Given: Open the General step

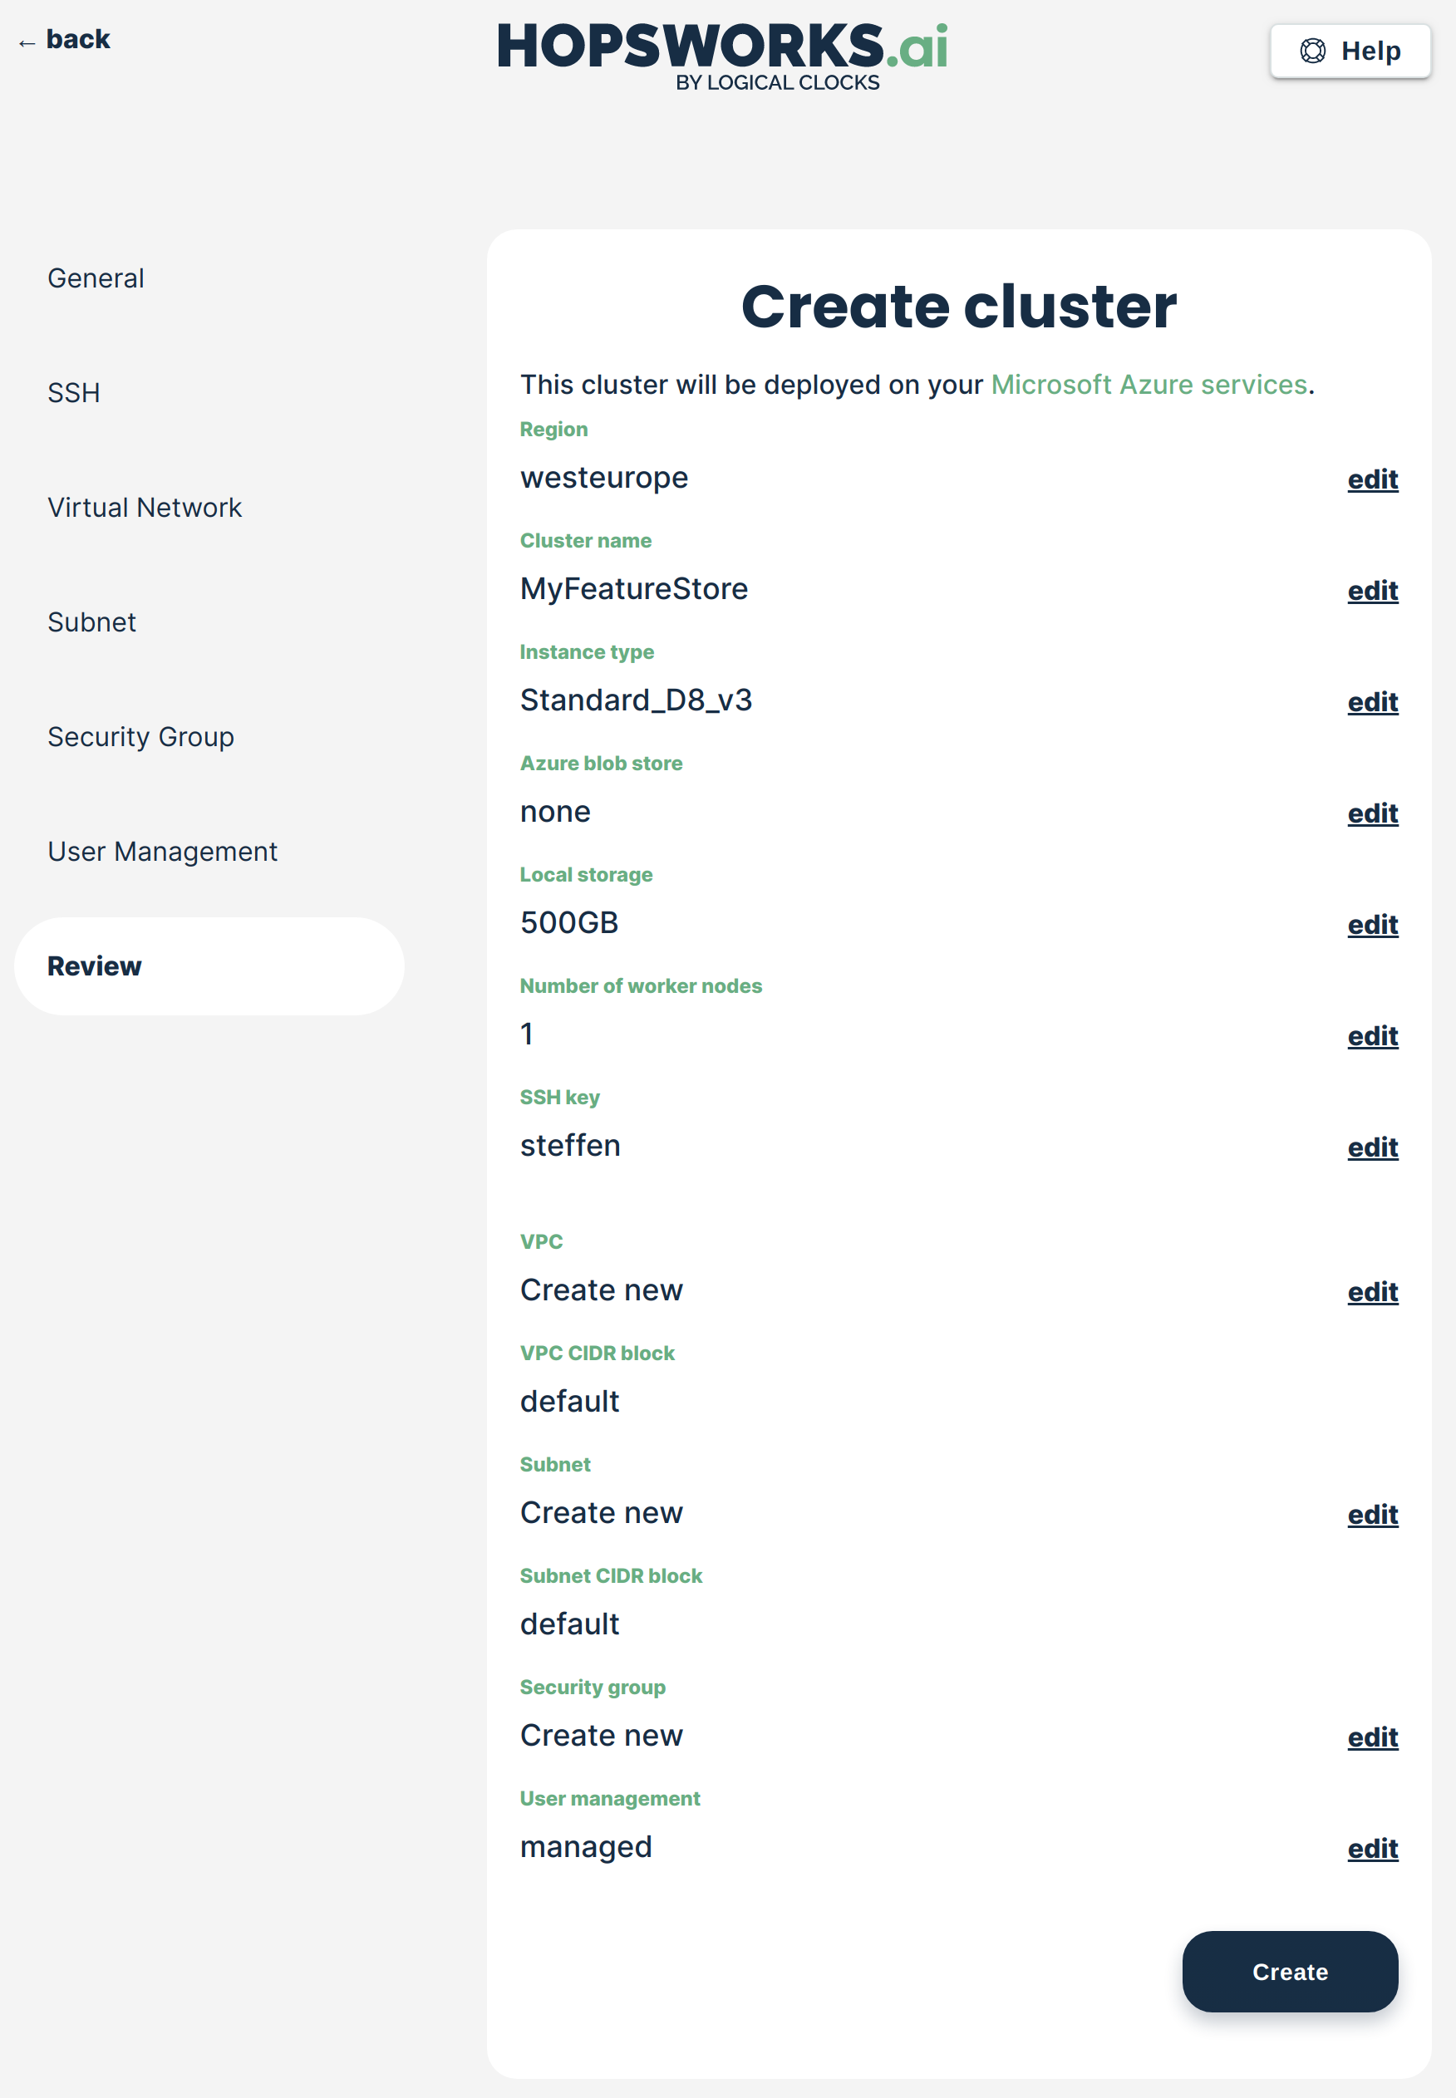Looking at the screenshot, I should tap(96, 278).
